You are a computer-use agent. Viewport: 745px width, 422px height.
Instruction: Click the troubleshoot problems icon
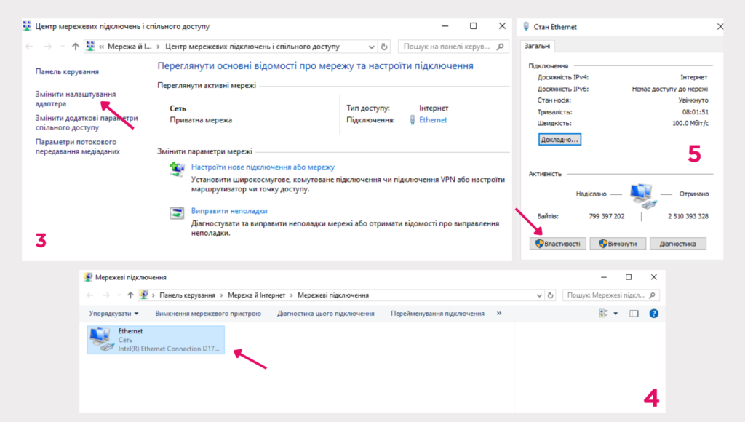(178, 213)
